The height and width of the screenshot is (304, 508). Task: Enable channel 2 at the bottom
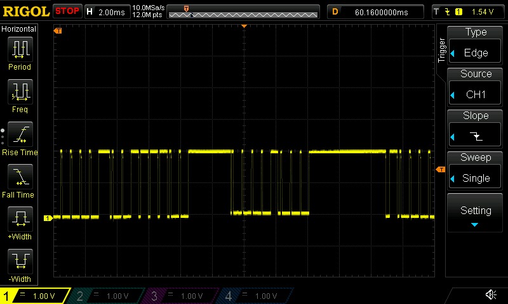(x=108, y=296)
